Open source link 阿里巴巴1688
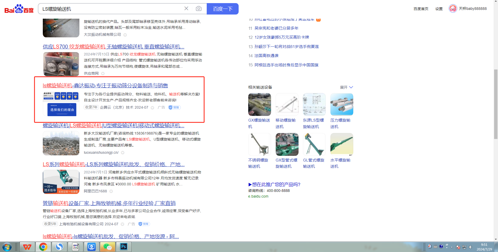Image resolution: width=498 pixels, height=252 pixels. tap(95, 191)
